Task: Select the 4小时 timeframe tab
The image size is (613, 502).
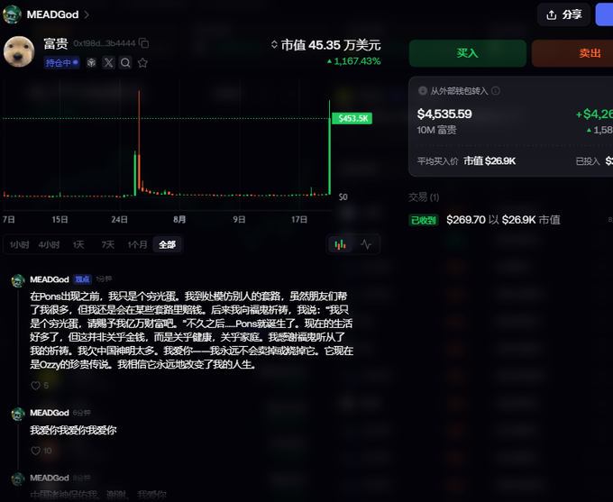Action: pyautogui.click(x=49, y=245)
